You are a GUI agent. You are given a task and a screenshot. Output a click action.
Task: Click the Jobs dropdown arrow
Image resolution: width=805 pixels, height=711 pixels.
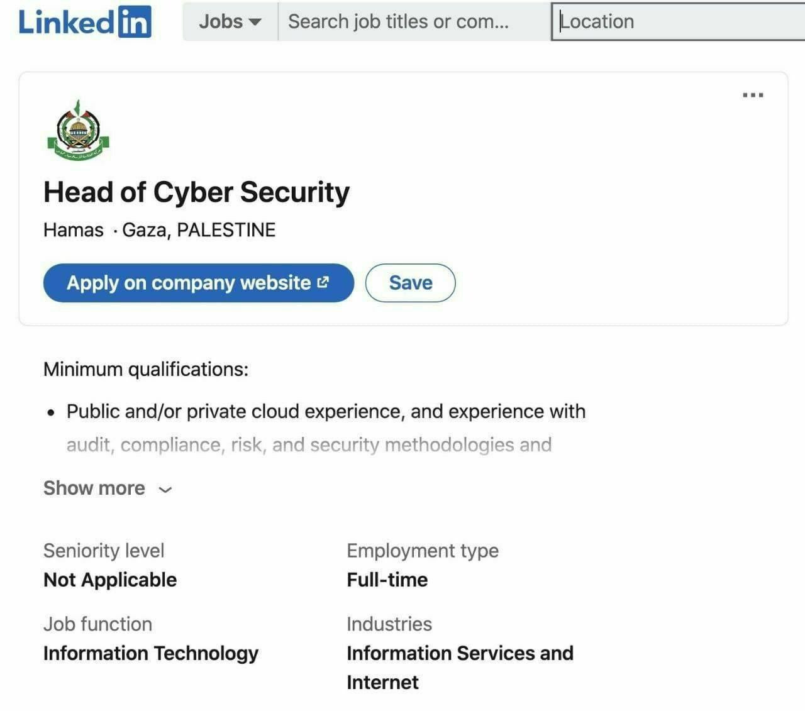click(255, 22)
